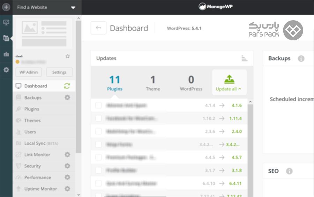Check the plugin row with version 3.4.2
The image size is (314, 197).
(x=98, y=144)
